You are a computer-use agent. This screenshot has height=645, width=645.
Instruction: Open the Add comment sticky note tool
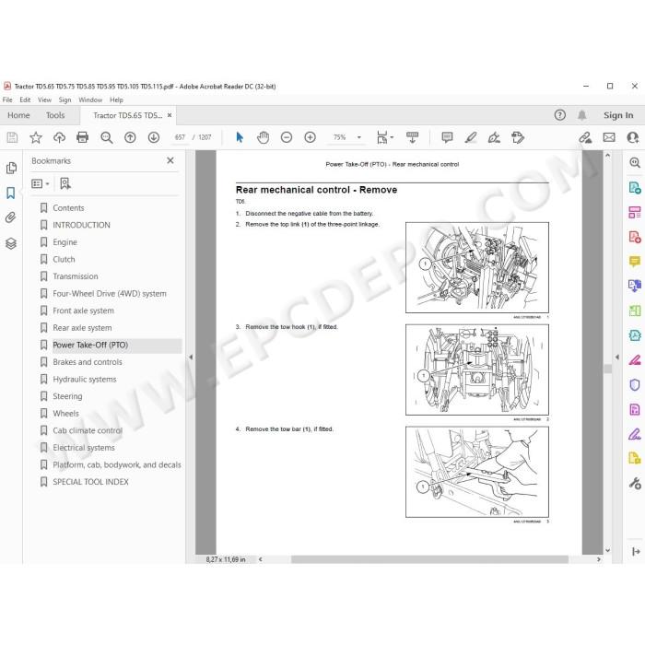point(447,137)
